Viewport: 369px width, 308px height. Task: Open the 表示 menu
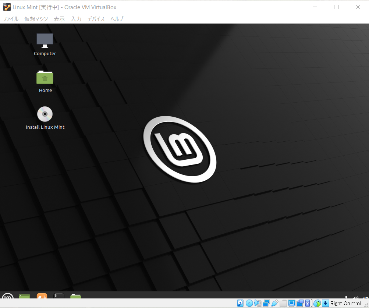click(59, 19)
